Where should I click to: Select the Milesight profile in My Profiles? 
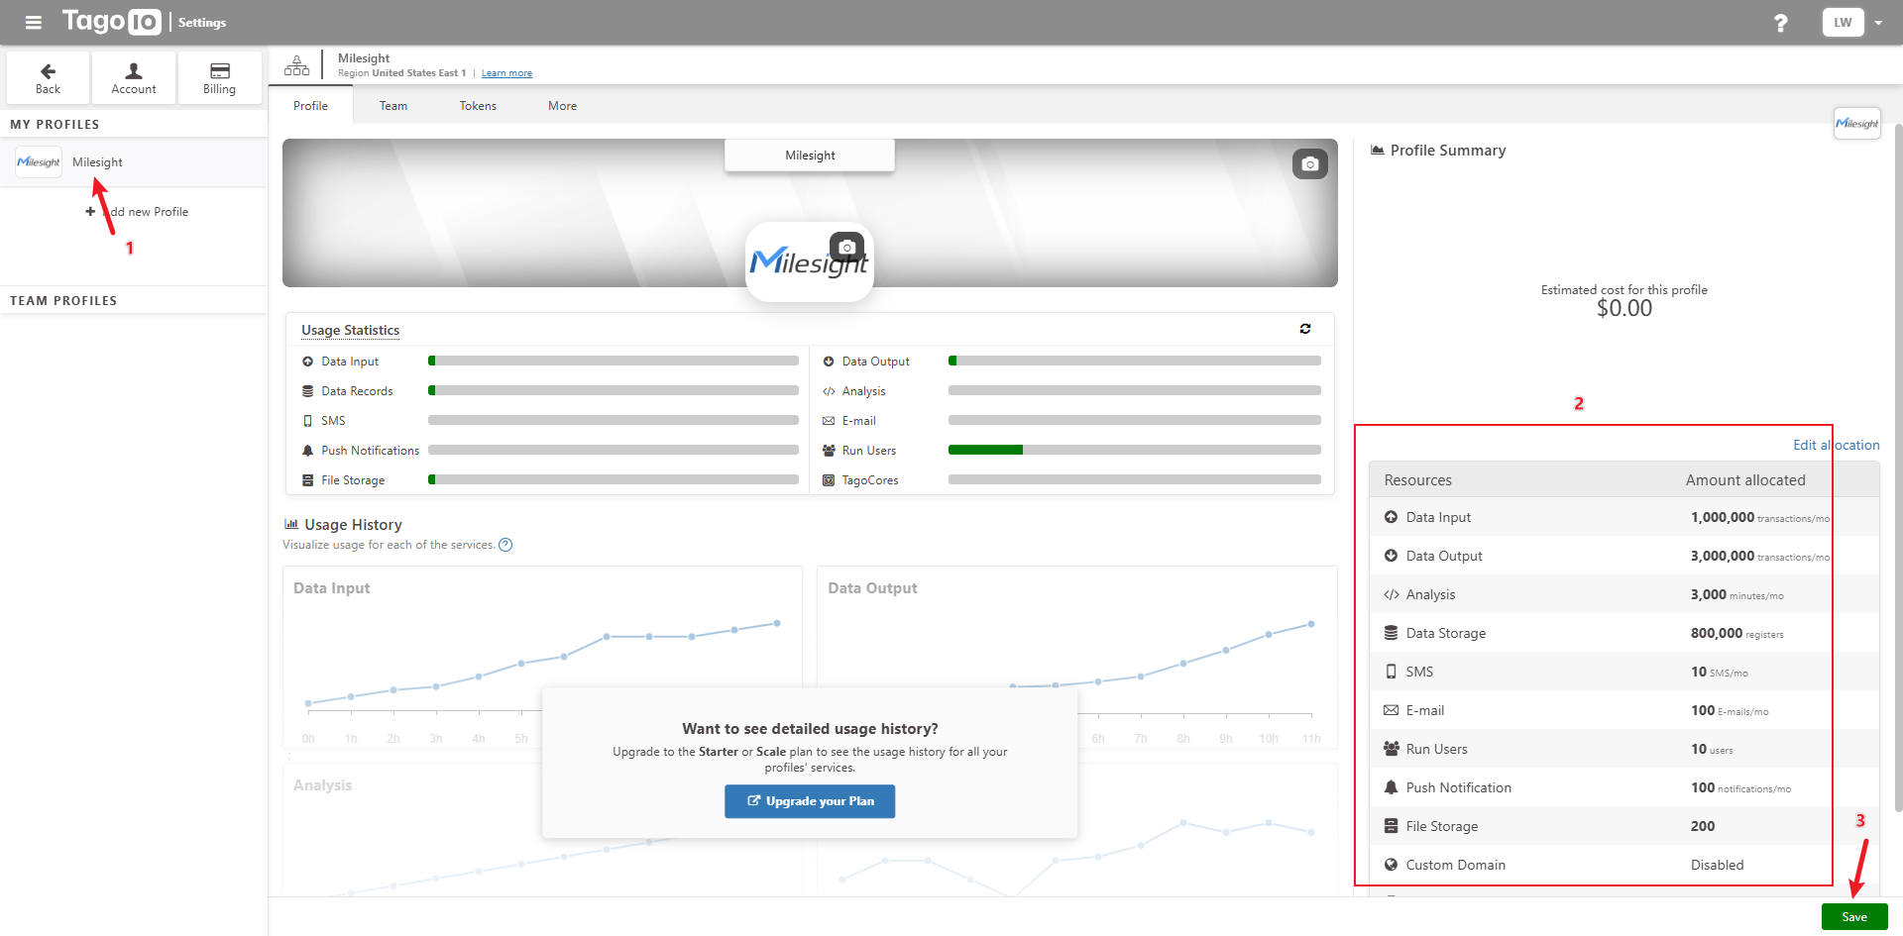(134, 162)
